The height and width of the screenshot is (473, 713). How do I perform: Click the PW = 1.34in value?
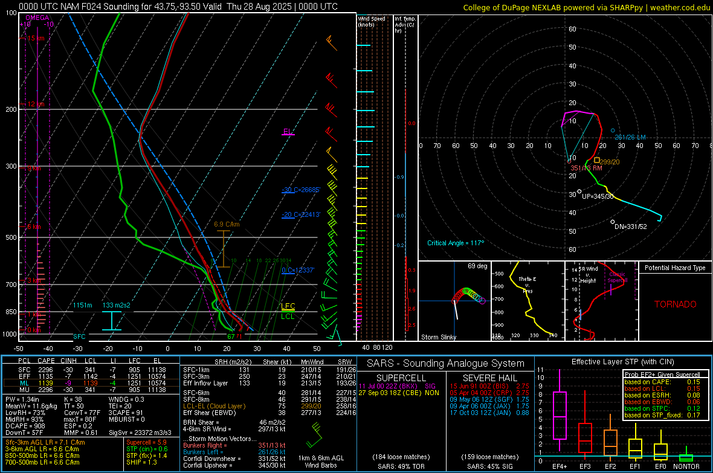point(22,399)
